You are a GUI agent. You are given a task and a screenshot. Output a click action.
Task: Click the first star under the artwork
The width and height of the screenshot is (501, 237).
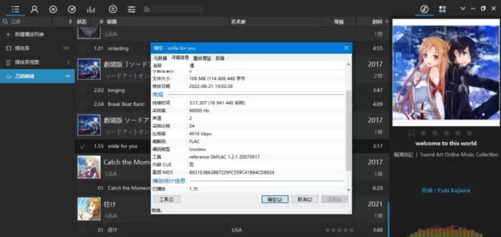click(423, 132)
